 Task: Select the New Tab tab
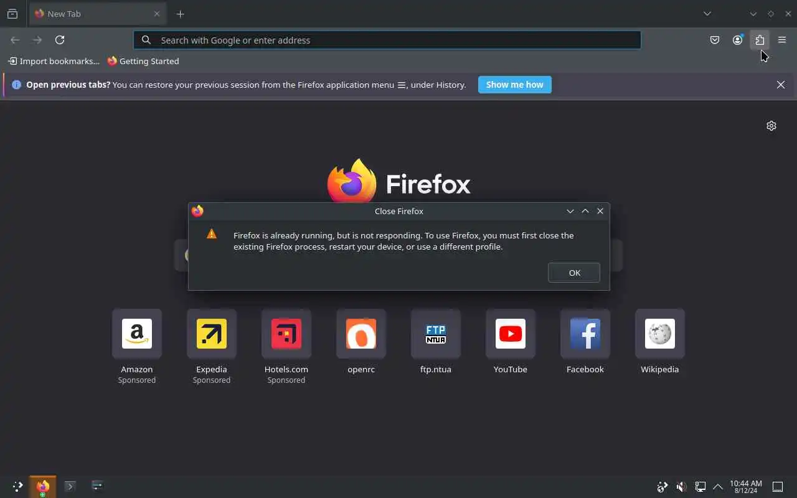click(97, 14)
